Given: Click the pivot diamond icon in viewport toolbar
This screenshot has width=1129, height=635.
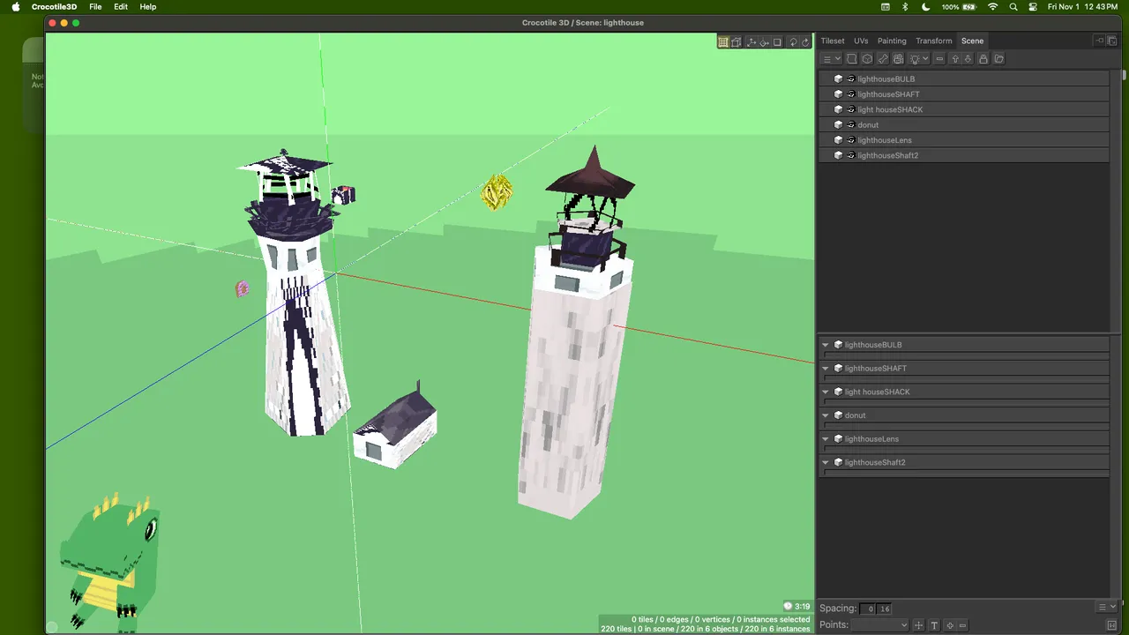Looking at the screenshot, I should pos(765,42).
